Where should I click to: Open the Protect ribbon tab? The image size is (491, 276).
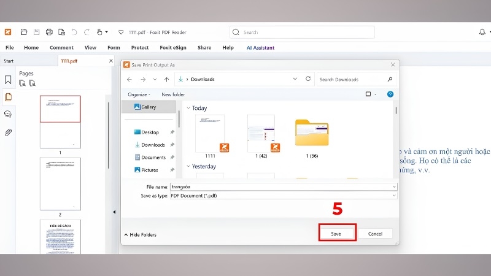[140, 48]
